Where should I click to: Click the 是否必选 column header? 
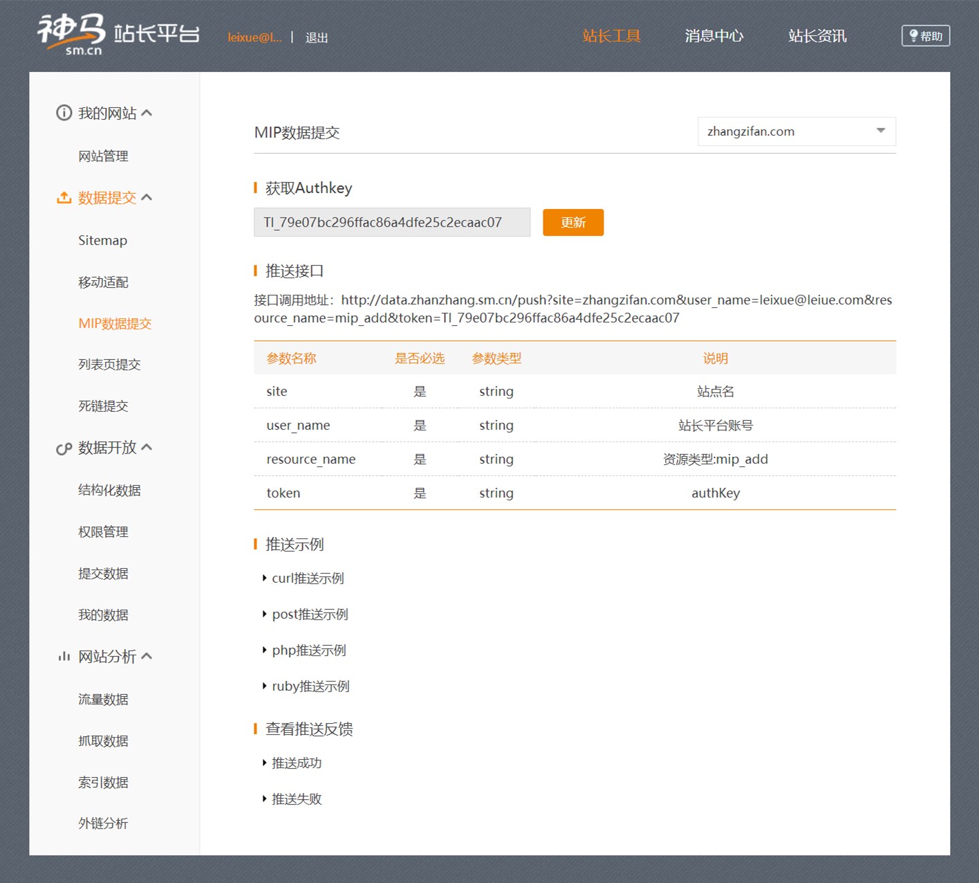420,358
